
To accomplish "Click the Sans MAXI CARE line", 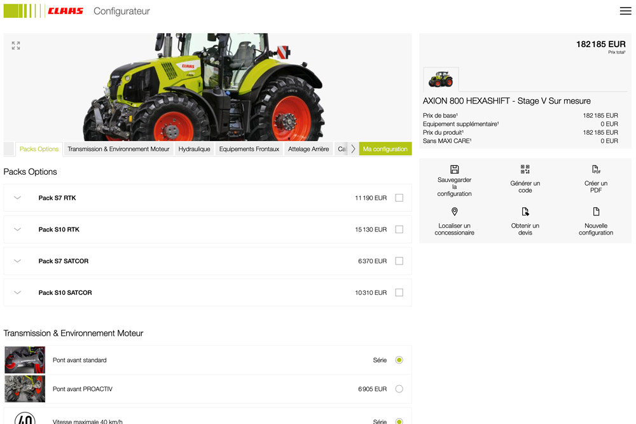I will click(x=520, y=141).
